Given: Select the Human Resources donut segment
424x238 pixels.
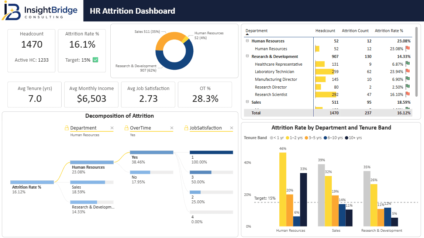Looking at the screenshot, I should pyautogui.click(x=185, y=40).
